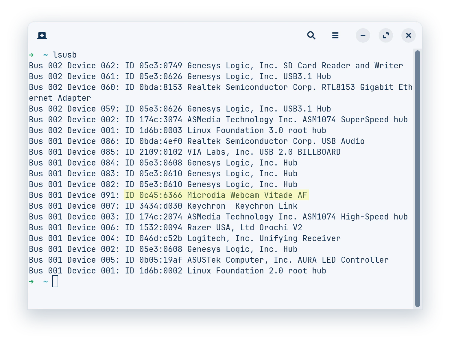This screenshot has height=343, width=450.
Task: Click the Device 083 Genesys Logic Hub line
Action: pos(163,174)
